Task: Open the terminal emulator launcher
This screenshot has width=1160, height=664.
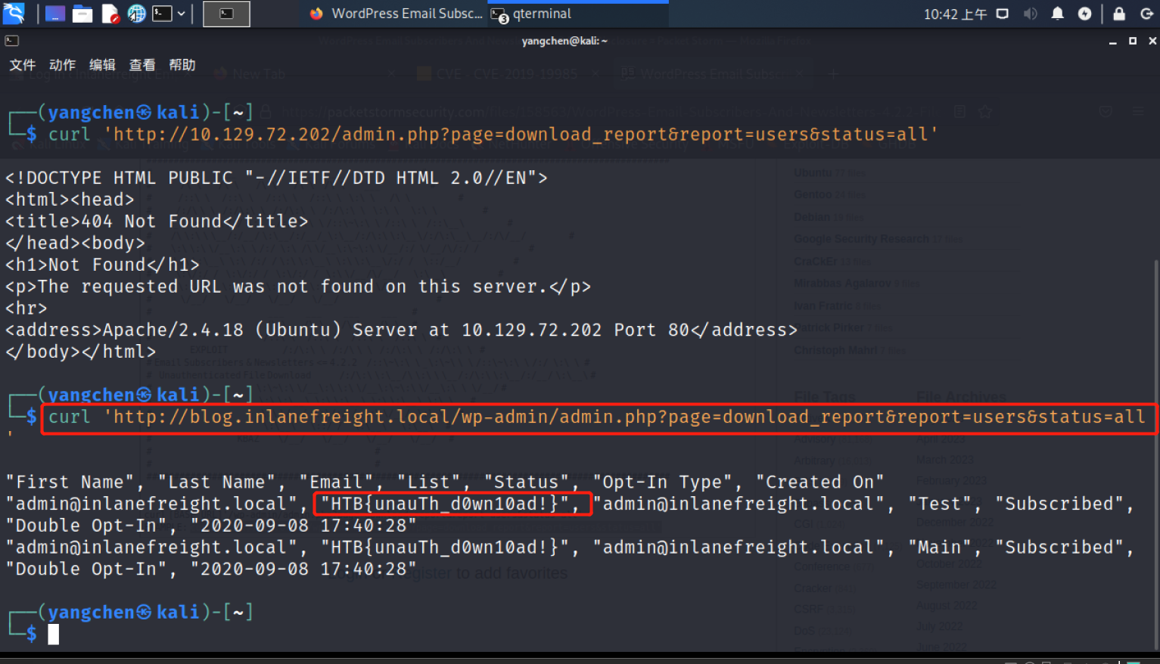Action: click(x=162, y=14)
